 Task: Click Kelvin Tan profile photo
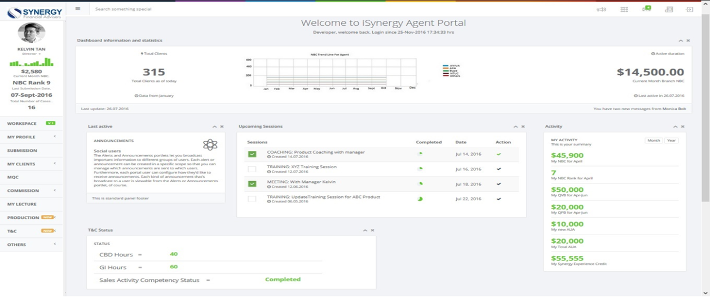tap(31, 33)
